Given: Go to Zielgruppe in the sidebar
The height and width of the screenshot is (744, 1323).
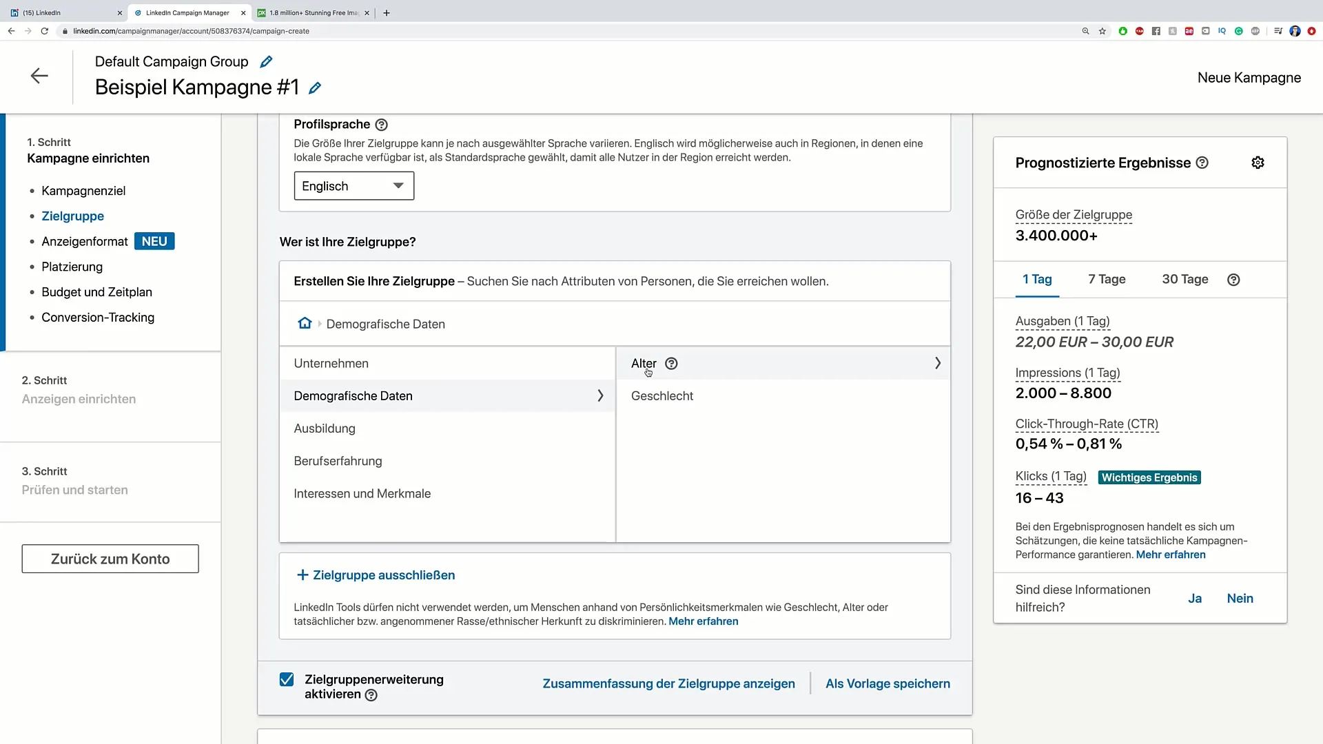Looking at the screenshot, I should (72, 216).
